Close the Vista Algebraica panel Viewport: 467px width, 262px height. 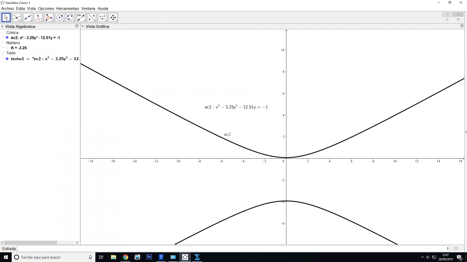[77, 26]
